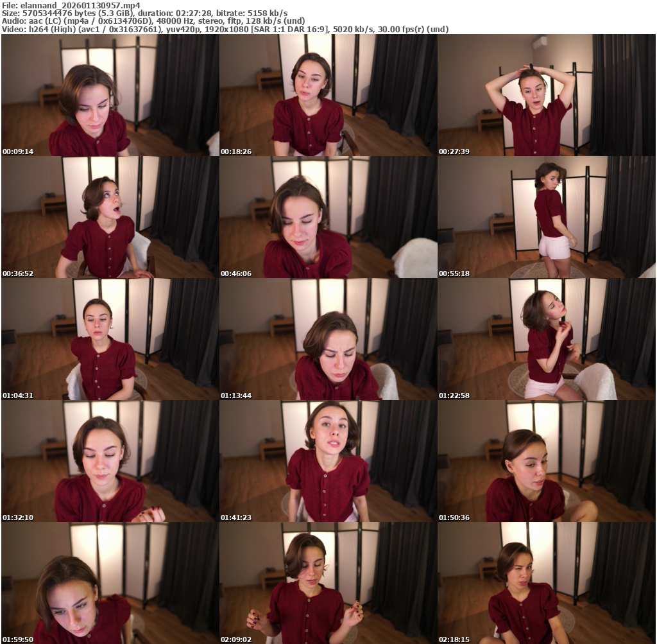
Task: Open the thumbnail timestamped 00:09:14
Action: [x=110, y=95]
